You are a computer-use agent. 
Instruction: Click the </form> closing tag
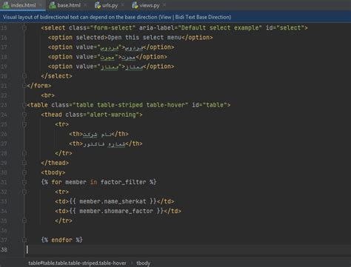tap(39, 86)
